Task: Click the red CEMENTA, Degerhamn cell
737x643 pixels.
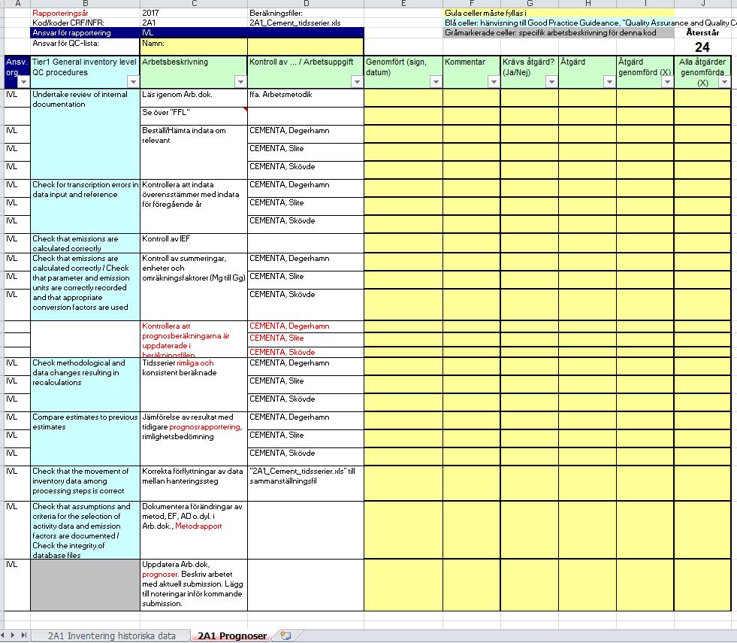Action: [306, 326]
